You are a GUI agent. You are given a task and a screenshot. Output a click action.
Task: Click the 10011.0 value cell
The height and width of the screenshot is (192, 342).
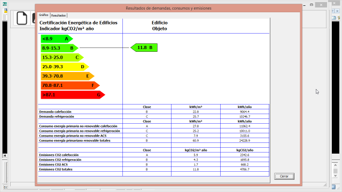245,131
